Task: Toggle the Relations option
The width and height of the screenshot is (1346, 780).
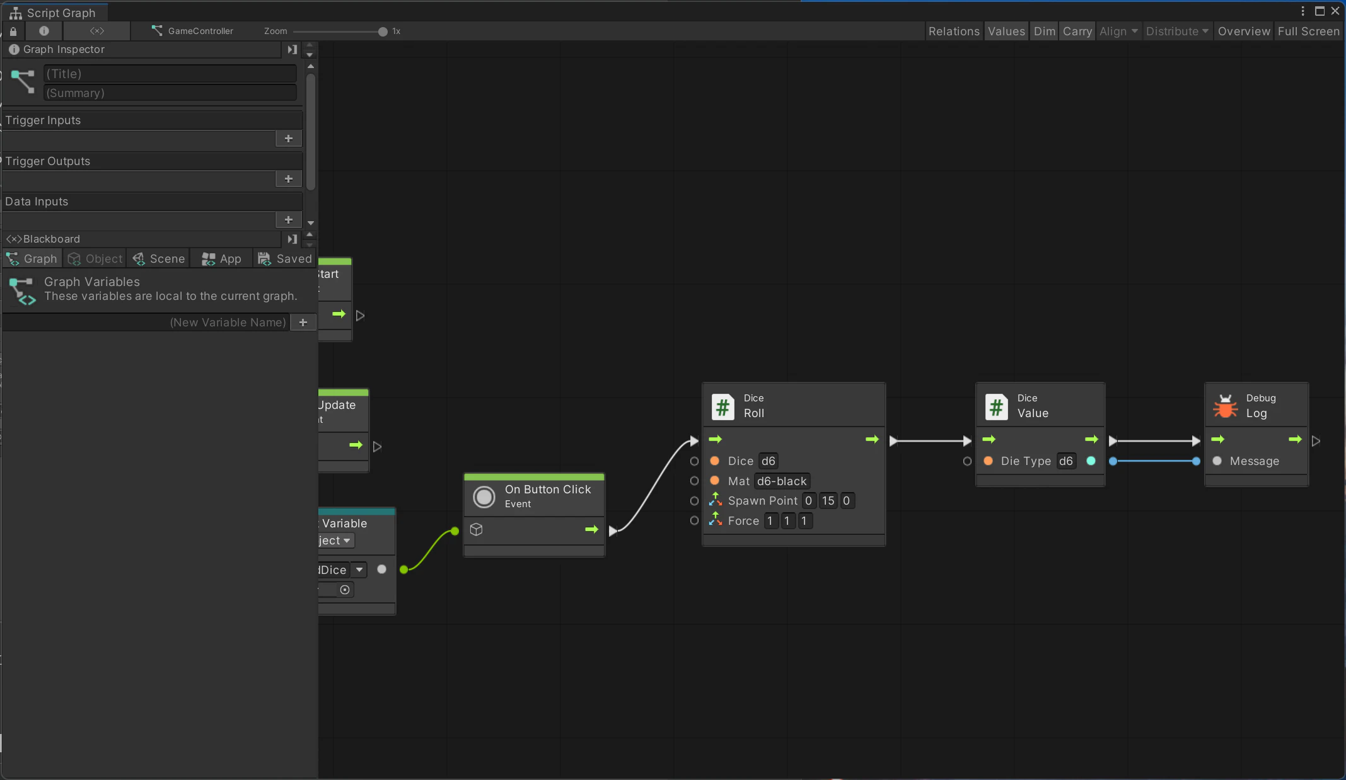Action: click(x=954, y=32)
